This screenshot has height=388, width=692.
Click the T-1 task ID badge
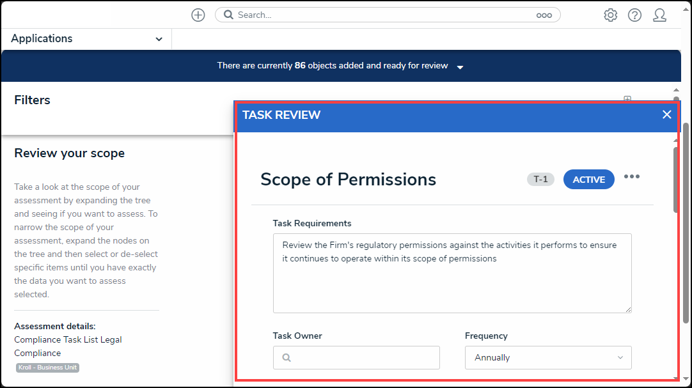pos(540,180)
